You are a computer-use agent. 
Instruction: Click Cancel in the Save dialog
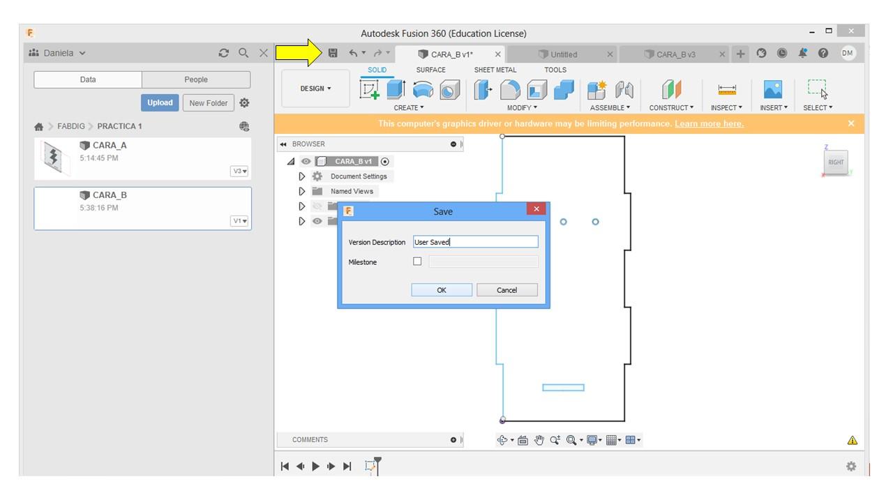click(x=507, y=290)
